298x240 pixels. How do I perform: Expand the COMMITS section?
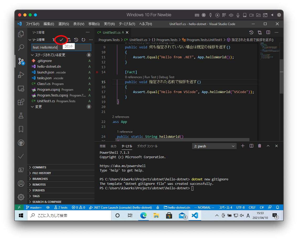(x=39, y=167)
